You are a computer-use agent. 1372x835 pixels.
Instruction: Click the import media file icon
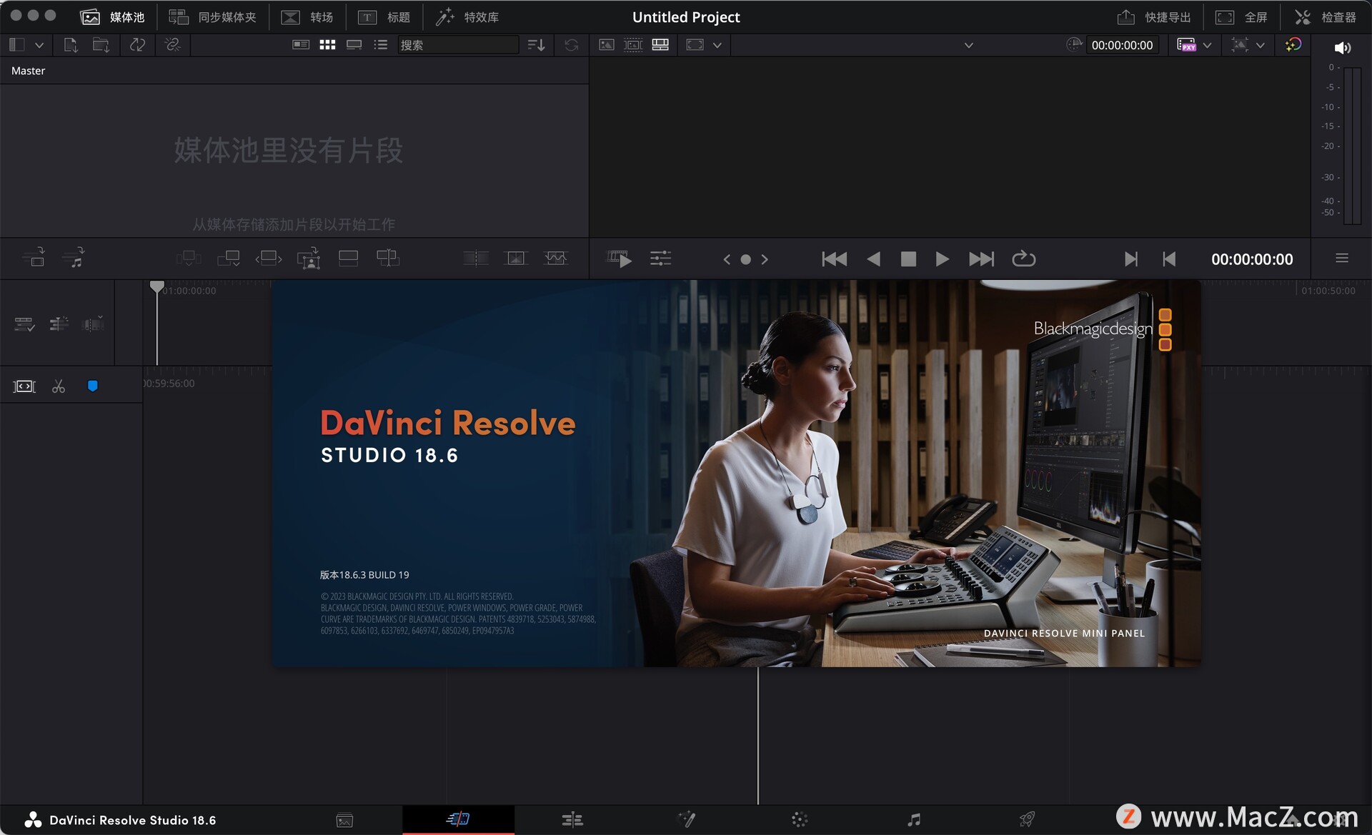pos(70,44)
